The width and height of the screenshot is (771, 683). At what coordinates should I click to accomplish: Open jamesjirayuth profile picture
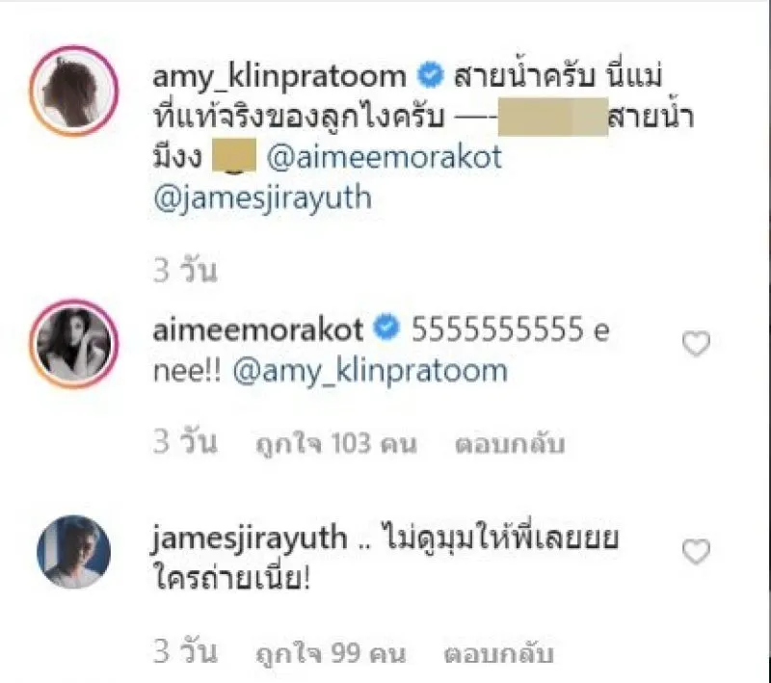point(74,551)
